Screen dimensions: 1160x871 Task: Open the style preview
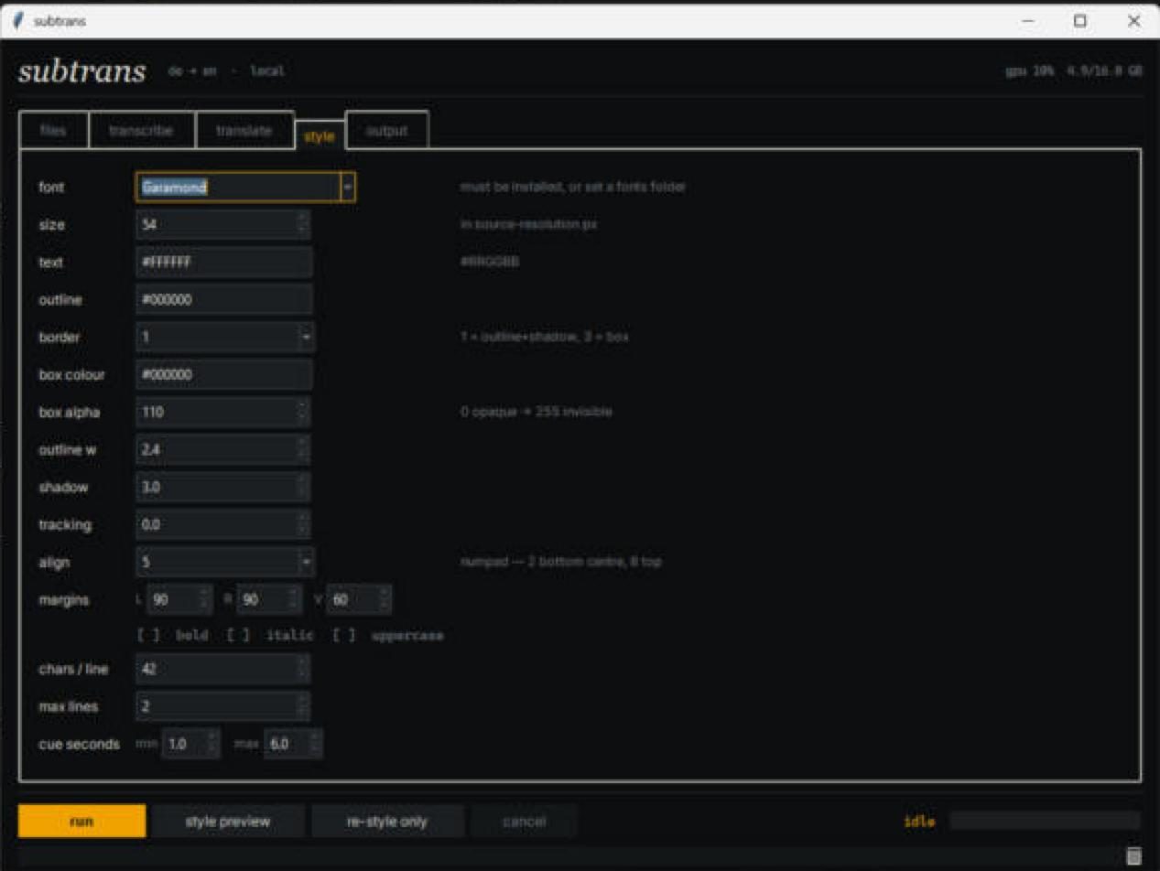pyautogui.click(x=228, y=821)
